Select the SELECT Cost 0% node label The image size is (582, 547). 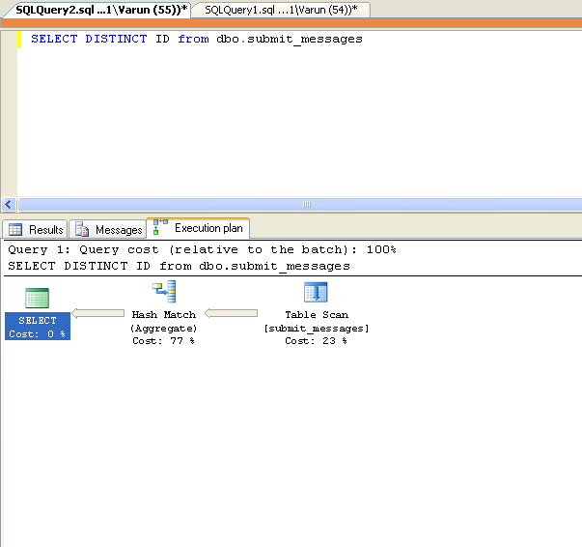click(x=38, y=327)
